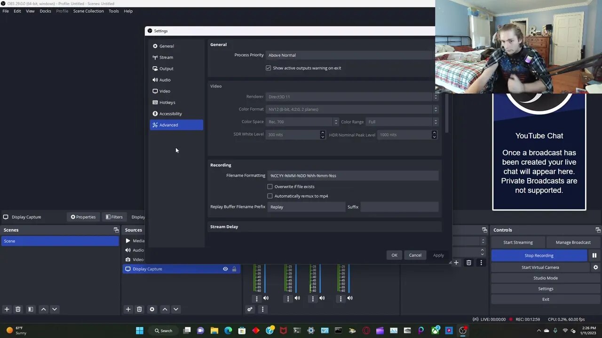
Task: Pause the recording
Action: [594, 255]
